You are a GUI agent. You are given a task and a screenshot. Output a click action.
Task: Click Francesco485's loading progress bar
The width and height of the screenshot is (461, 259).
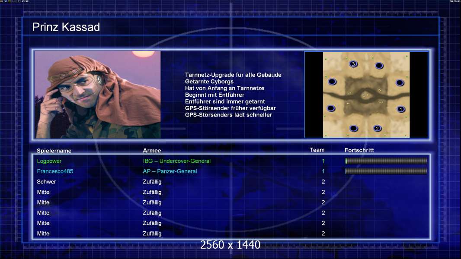386,171
